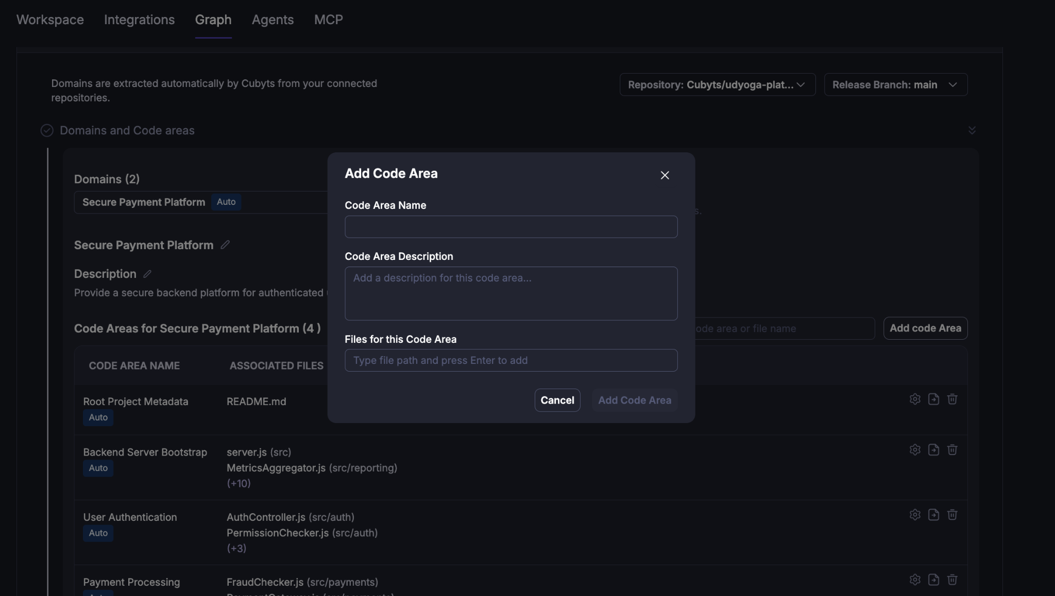Click the Root Project Metadata code area name

point(135,401)
